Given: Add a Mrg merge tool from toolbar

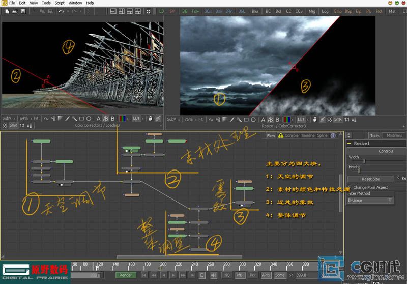Looking at the screenshot, I should [x=312, y=11].
